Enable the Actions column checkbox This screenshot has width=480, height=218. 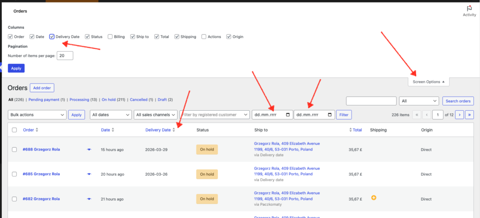(x=204, y=37)
